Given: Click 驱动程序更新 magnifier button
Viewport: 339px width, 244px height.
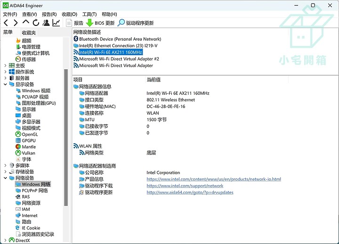Looking at the screenshot, I should click(136, 23).
